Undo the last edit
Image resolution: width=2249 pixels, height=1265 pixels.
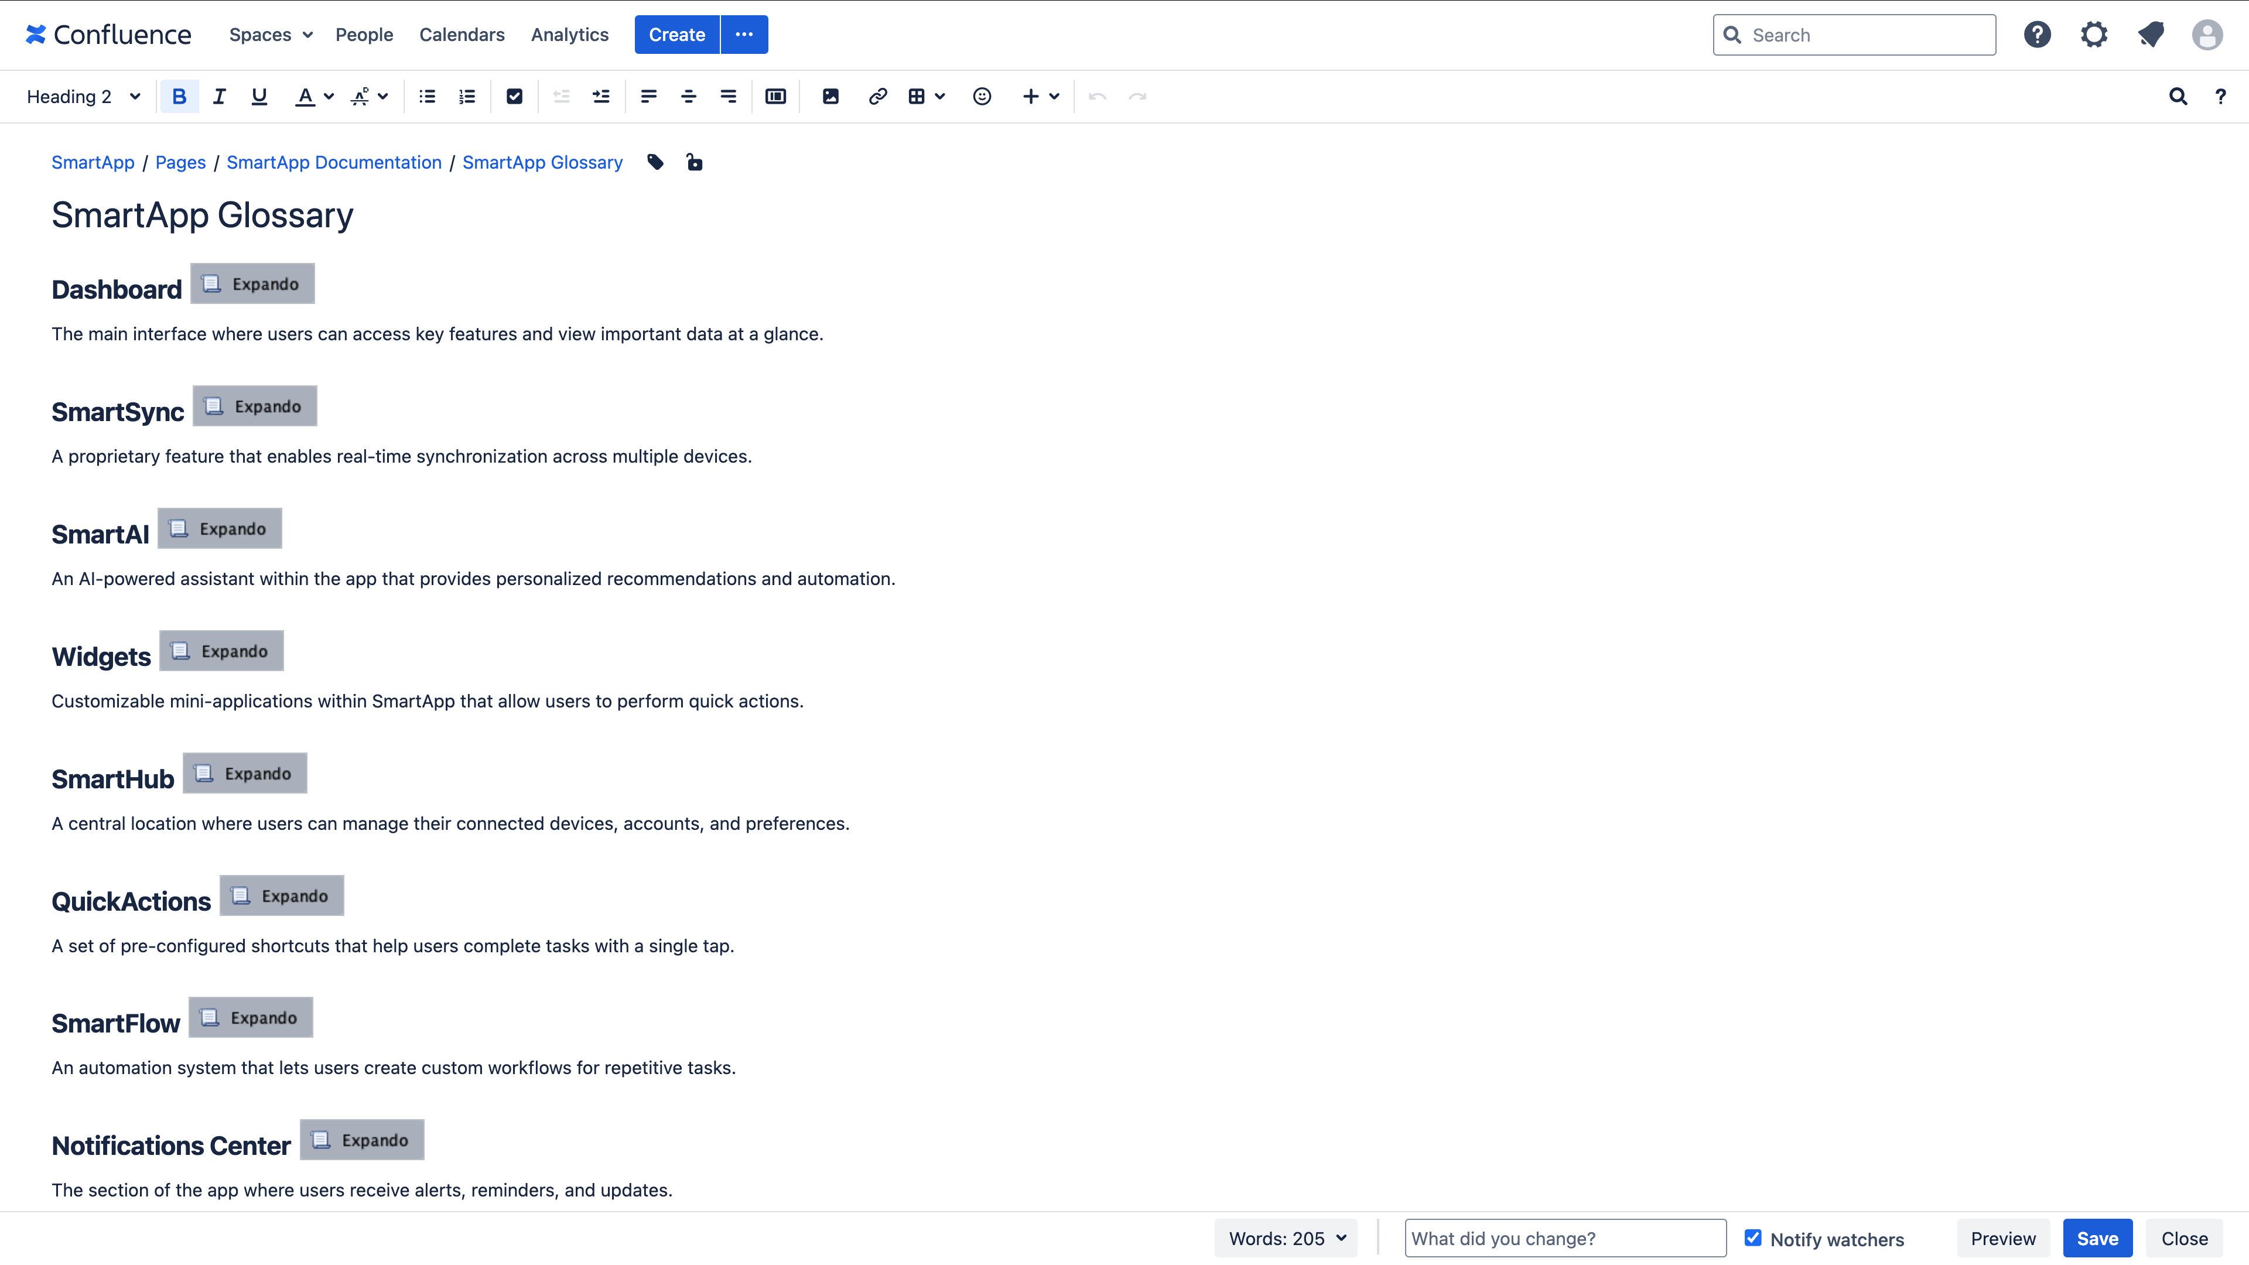[1096, 96]
